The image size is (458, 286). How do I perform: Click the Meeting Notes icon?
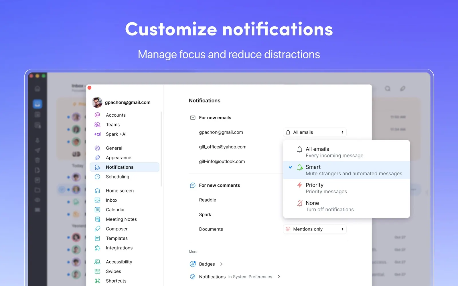point(97,219)
